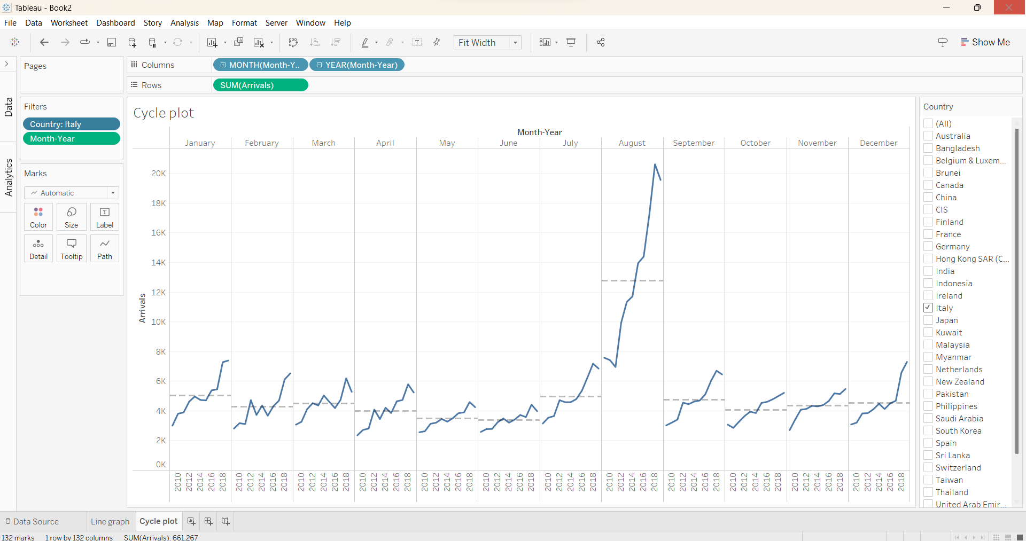The image size is (1026, 541).
Task: Expand the collapsed side pane chevron
Action: (x=7, y=64)
